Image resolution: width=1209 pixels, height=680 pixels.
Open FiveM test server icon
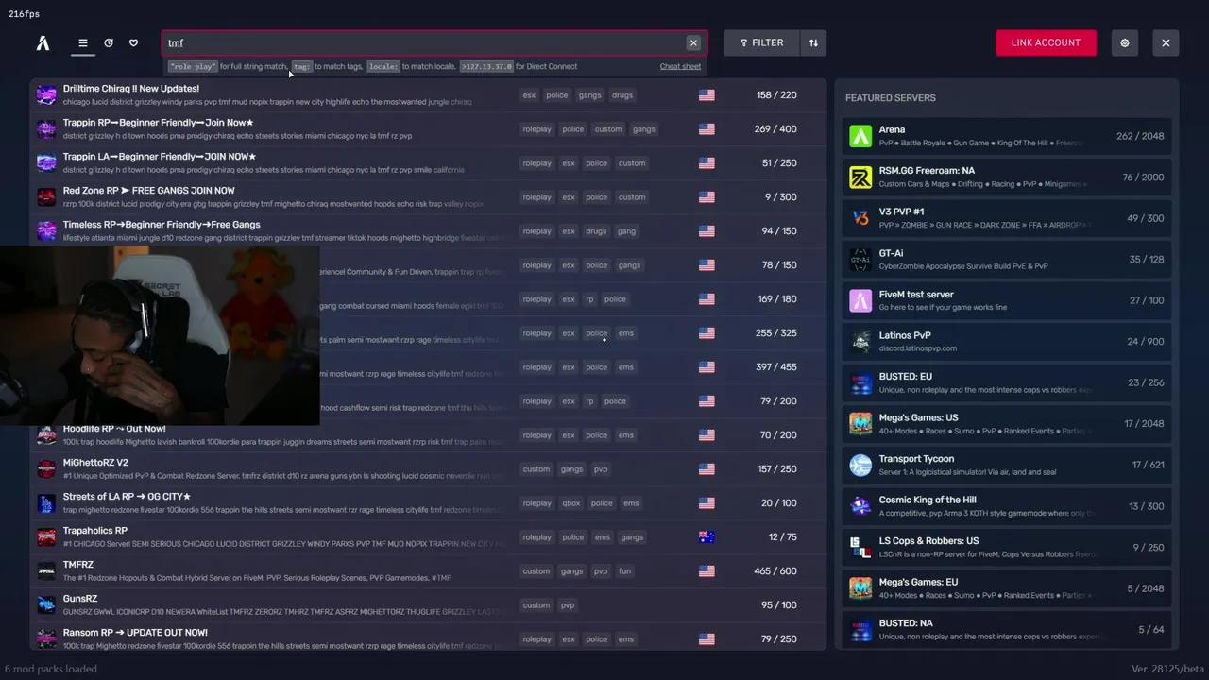860,300
